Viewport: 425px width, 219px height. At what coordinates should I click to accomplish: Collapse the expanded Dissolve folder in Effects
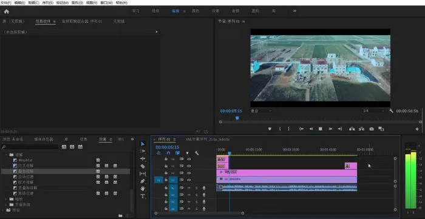click(x=6, y=155)
